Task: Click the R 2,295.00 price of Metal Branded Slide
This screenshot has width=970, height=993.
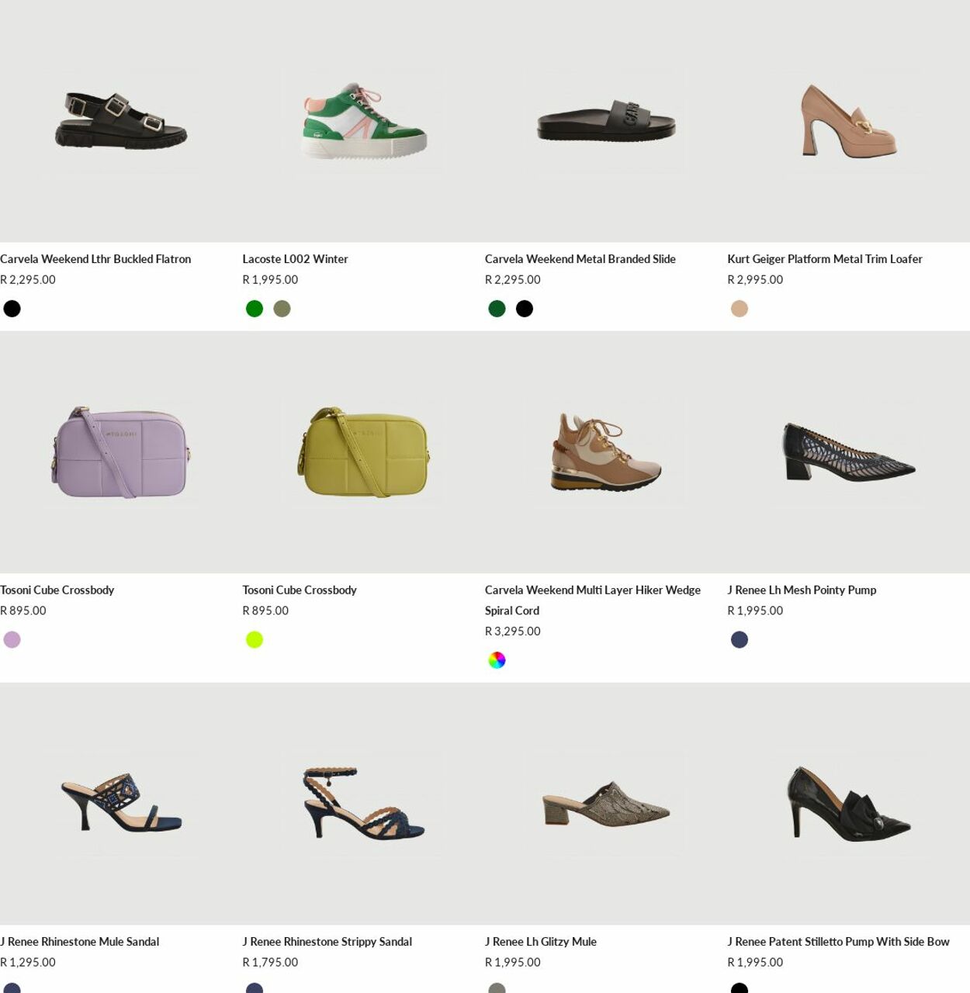Action: [513, 280]
